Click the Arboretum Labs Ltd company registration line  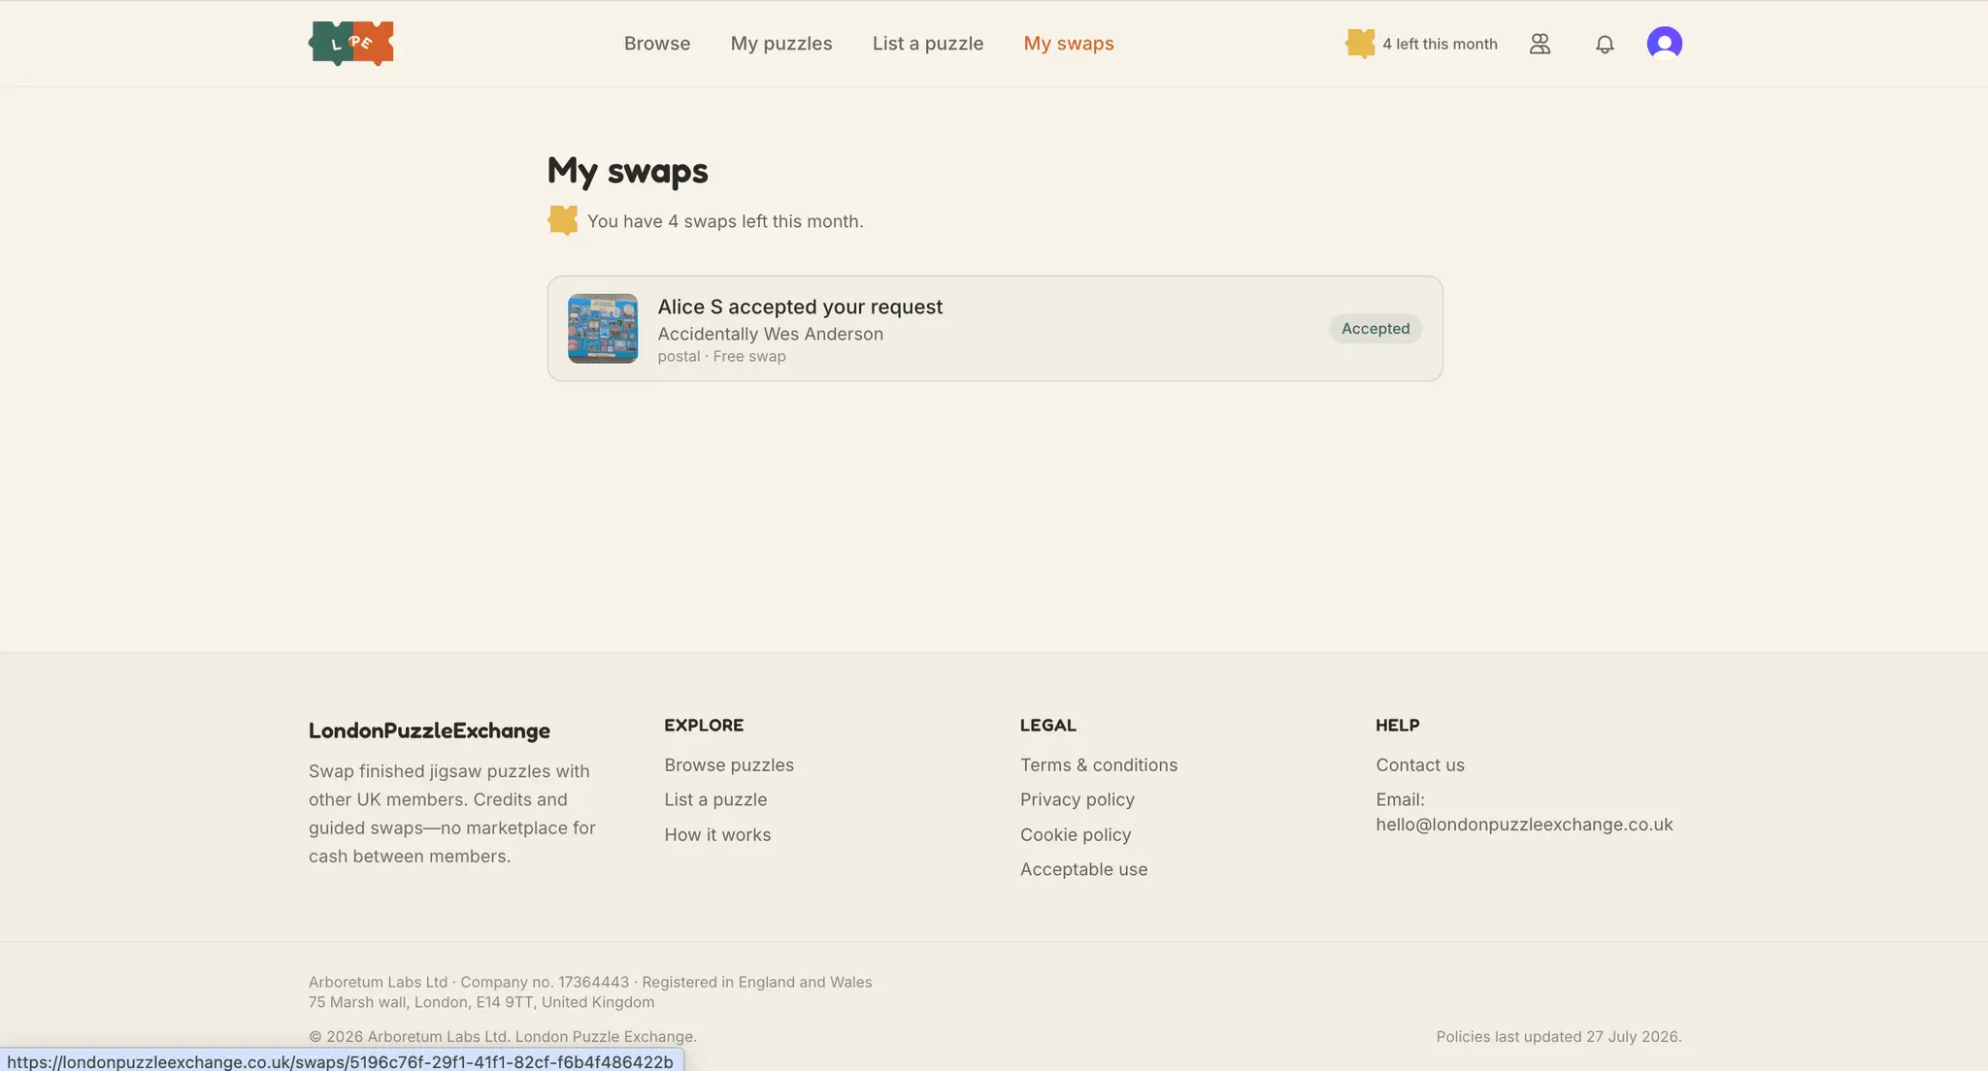click(590, 983)
